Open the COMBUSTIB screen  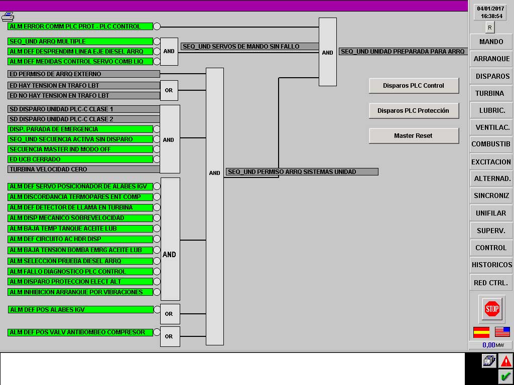(x=491, y=144)
